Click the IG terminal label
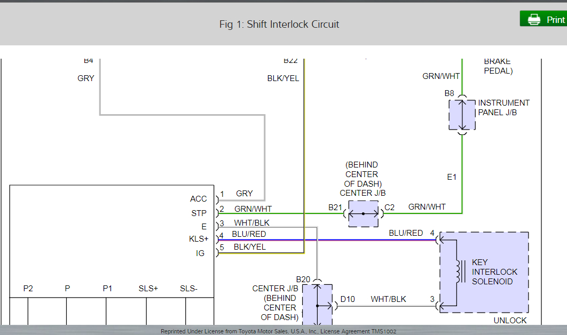 200,253
